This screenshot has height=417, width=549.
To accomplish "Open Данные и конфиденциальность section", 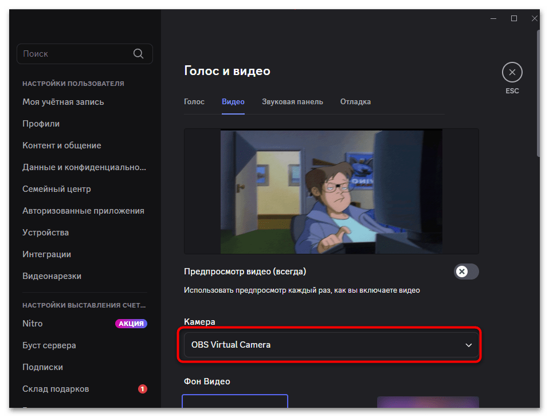I will click(x=84, y=167).
